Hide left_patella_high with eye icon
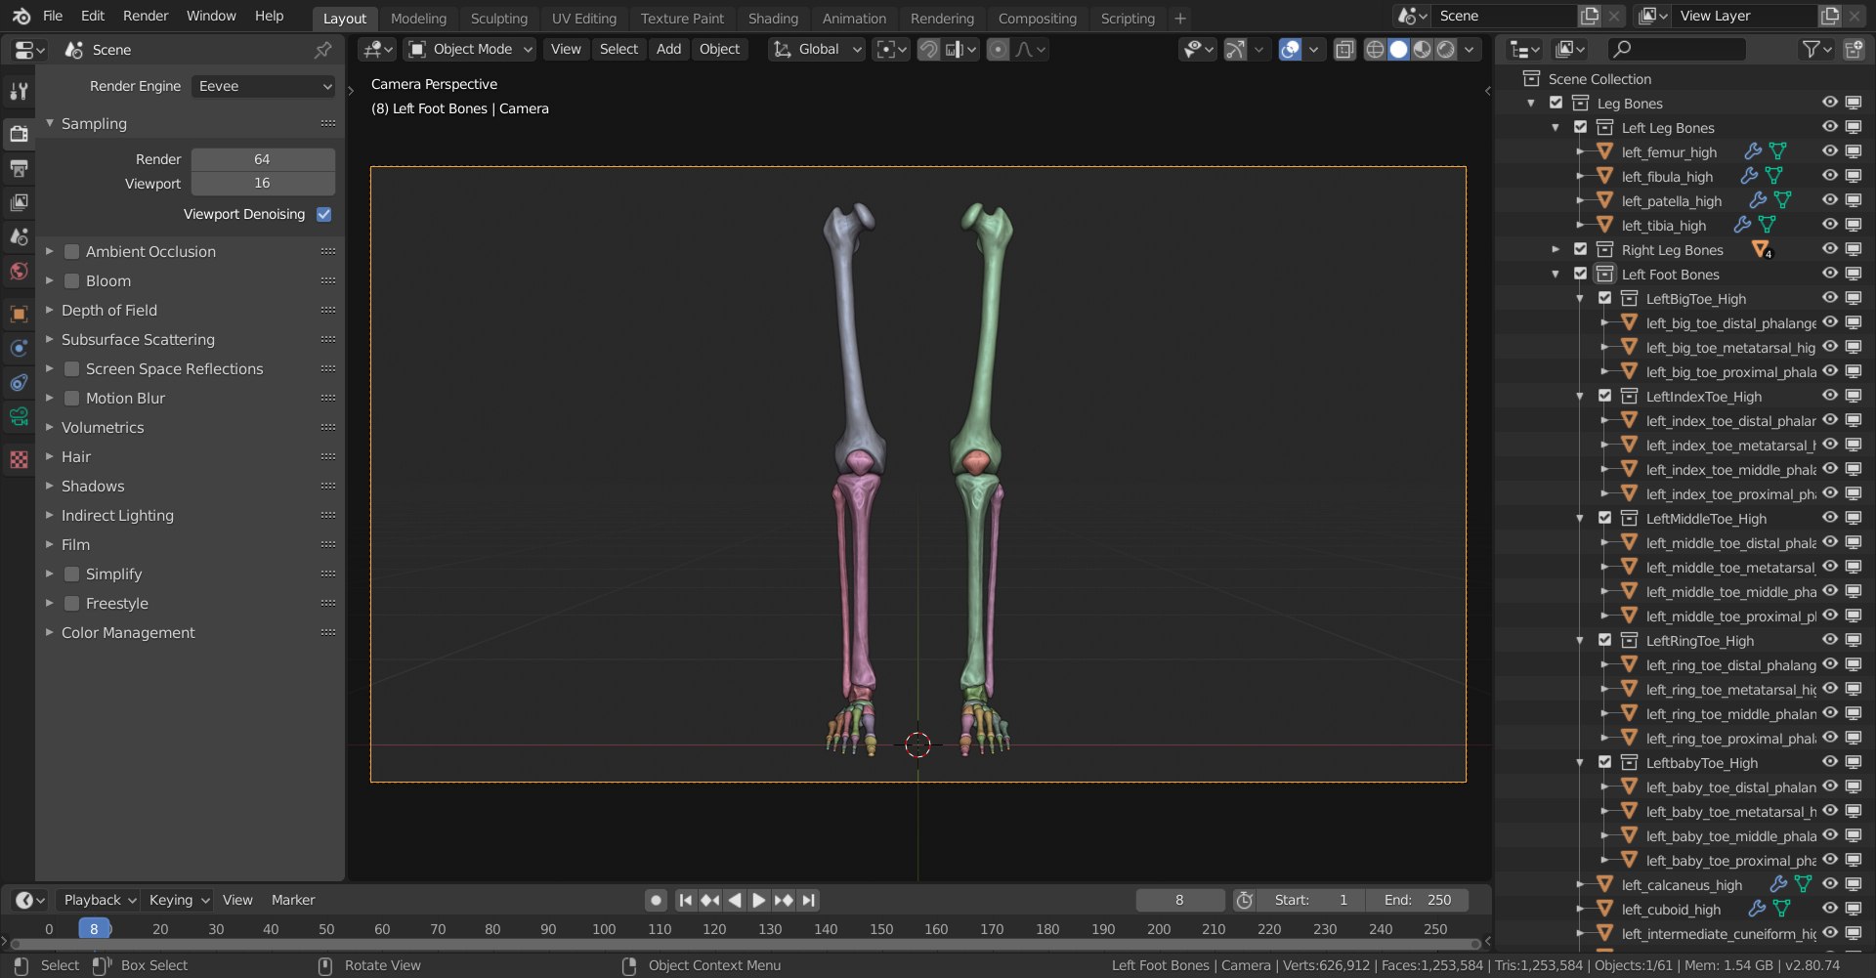The height and width of the screenshot is (978, 1876). click(x=1830, y=200)
